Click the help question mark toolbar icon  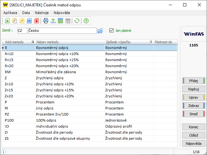86,21
